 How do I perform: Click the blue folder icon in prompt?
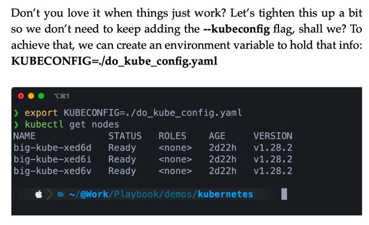pos(61,194)
